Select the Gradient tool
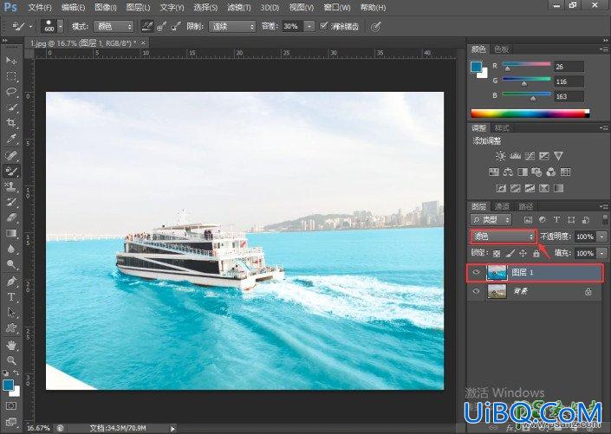611x434 pixels. pos(11,233)
